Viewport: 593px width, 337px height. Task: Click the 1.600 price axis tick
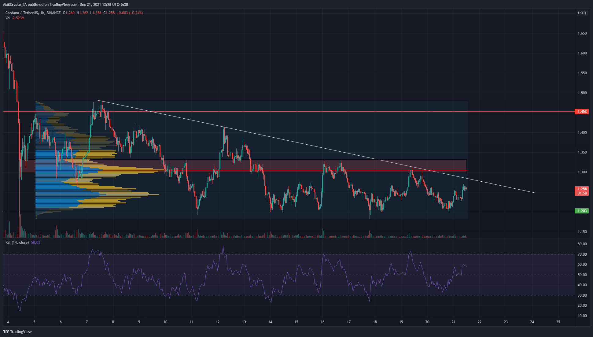point(582,53)
